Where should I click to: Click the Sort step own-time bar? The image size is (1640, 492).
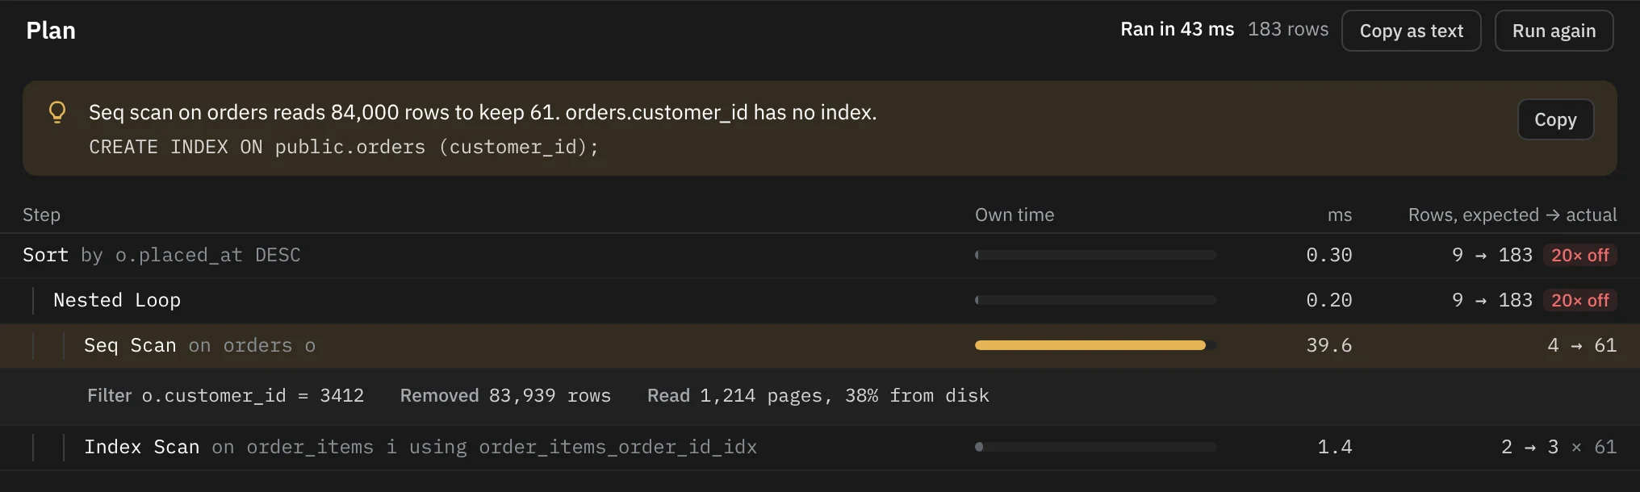1095,255
